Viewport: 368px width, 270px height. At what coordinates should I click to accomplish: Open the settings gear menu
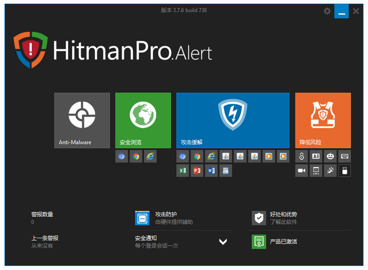tap(327, 11)
